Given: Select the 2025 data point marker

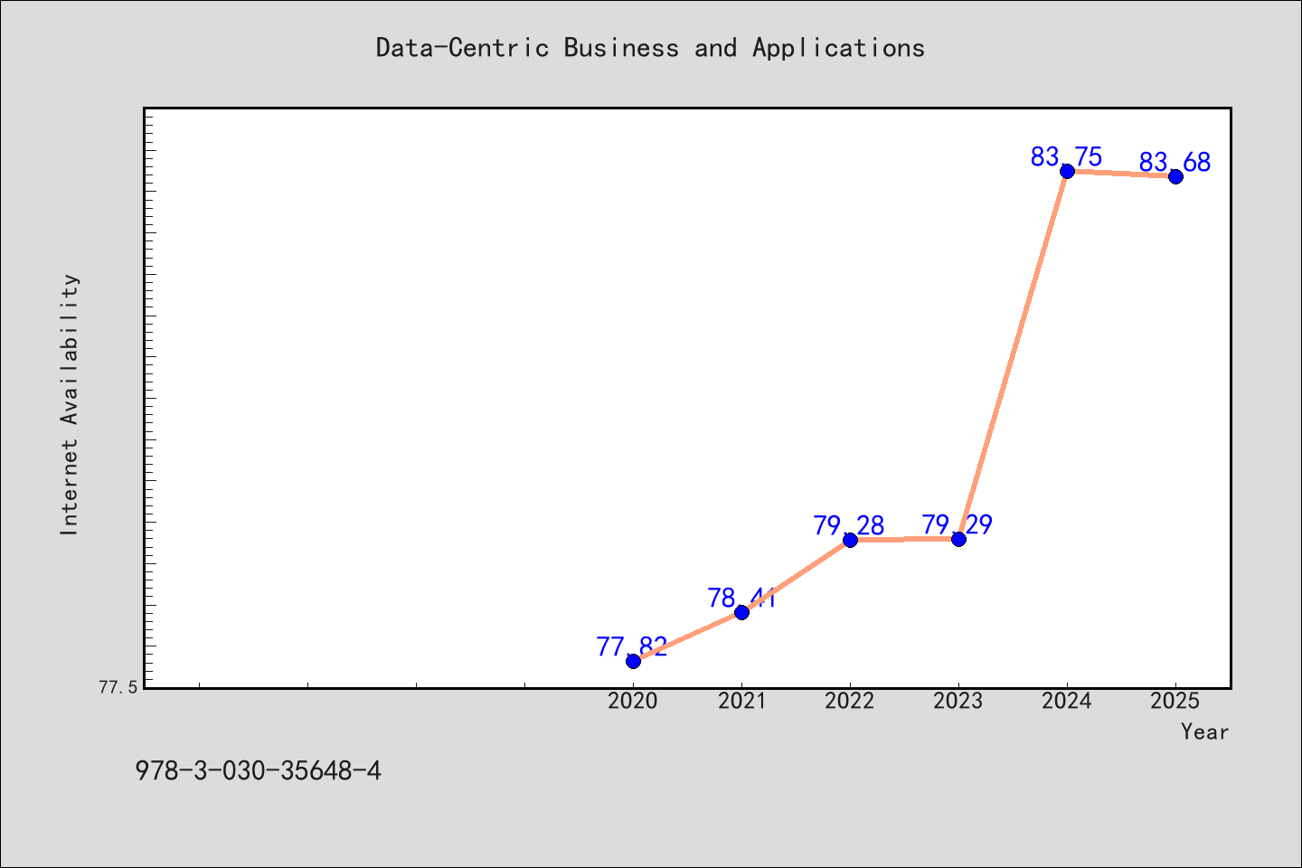Looking at the screenshot, I should 1175,176.
